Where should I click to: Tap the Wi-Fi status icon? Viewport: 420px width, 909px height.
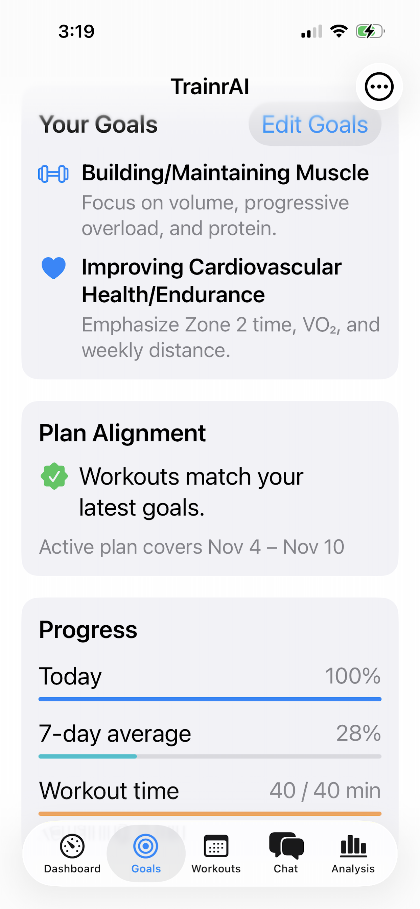tap(339, 31)
